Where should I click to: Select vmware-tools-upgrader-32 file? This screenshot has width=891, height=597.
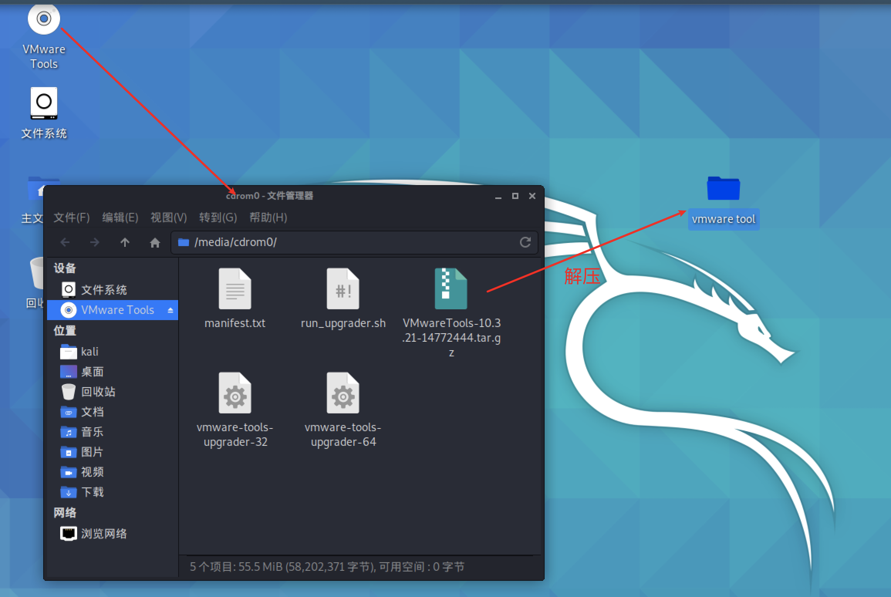pyautogui.click(x=235, y=410)
